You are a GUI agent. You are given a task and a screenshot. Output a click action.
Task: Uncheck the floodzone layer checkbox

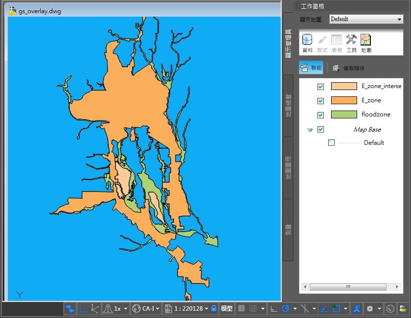(320, 115)
